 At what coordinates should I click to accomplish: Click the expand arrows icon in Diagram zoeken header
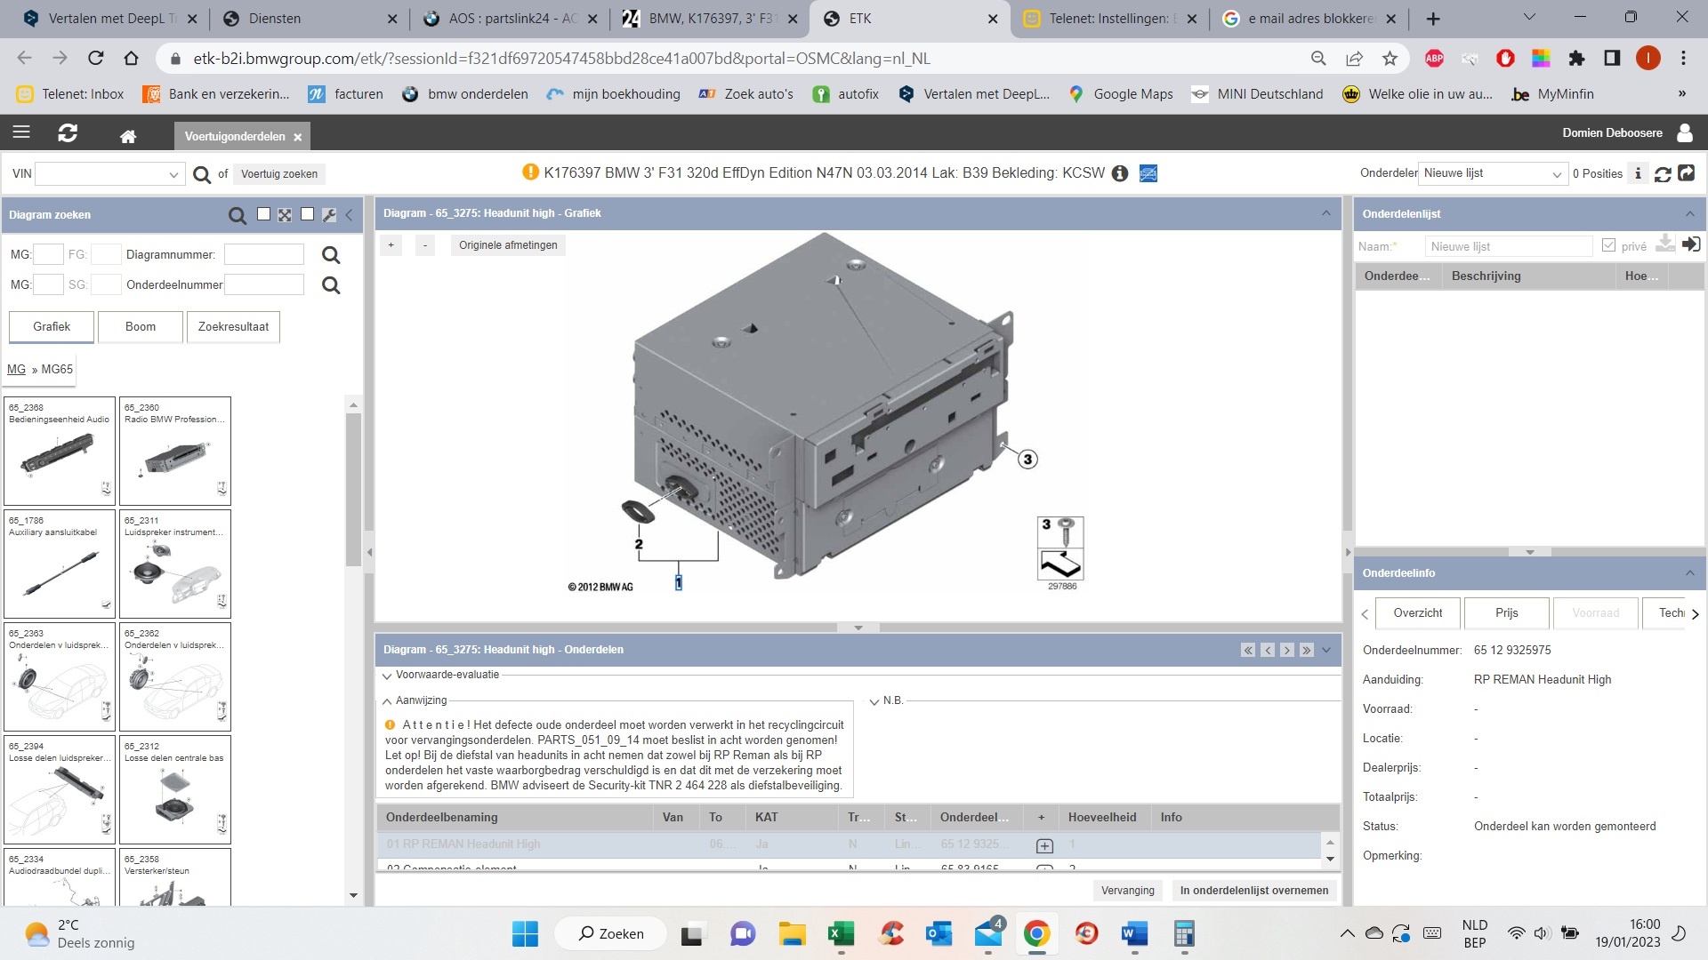coord(285,215)
